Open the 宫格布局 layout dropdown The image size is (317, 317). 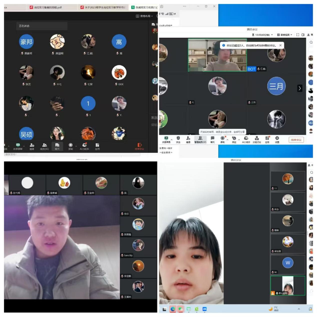tap(144, 16)
